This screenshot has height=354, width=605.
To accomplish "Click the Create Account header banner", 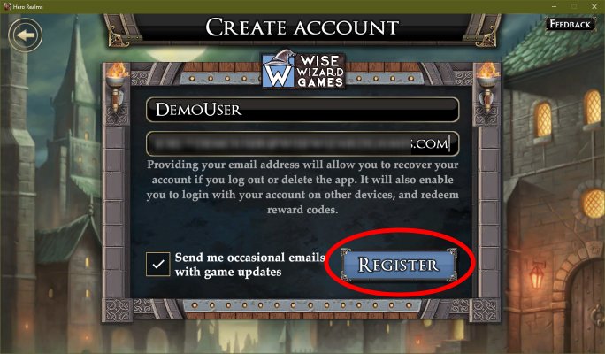I will coord(302,27).
